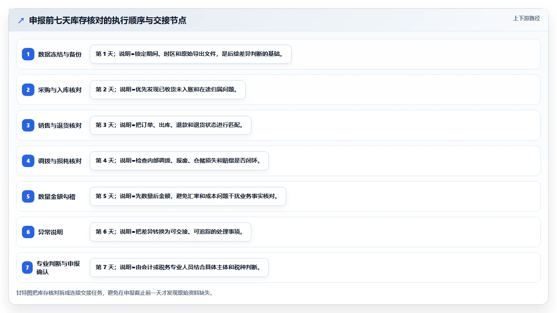Click the arrow icon beside the title
This screenshot has width=557, height=313.
pyautogui.click(x=21, y=21)
